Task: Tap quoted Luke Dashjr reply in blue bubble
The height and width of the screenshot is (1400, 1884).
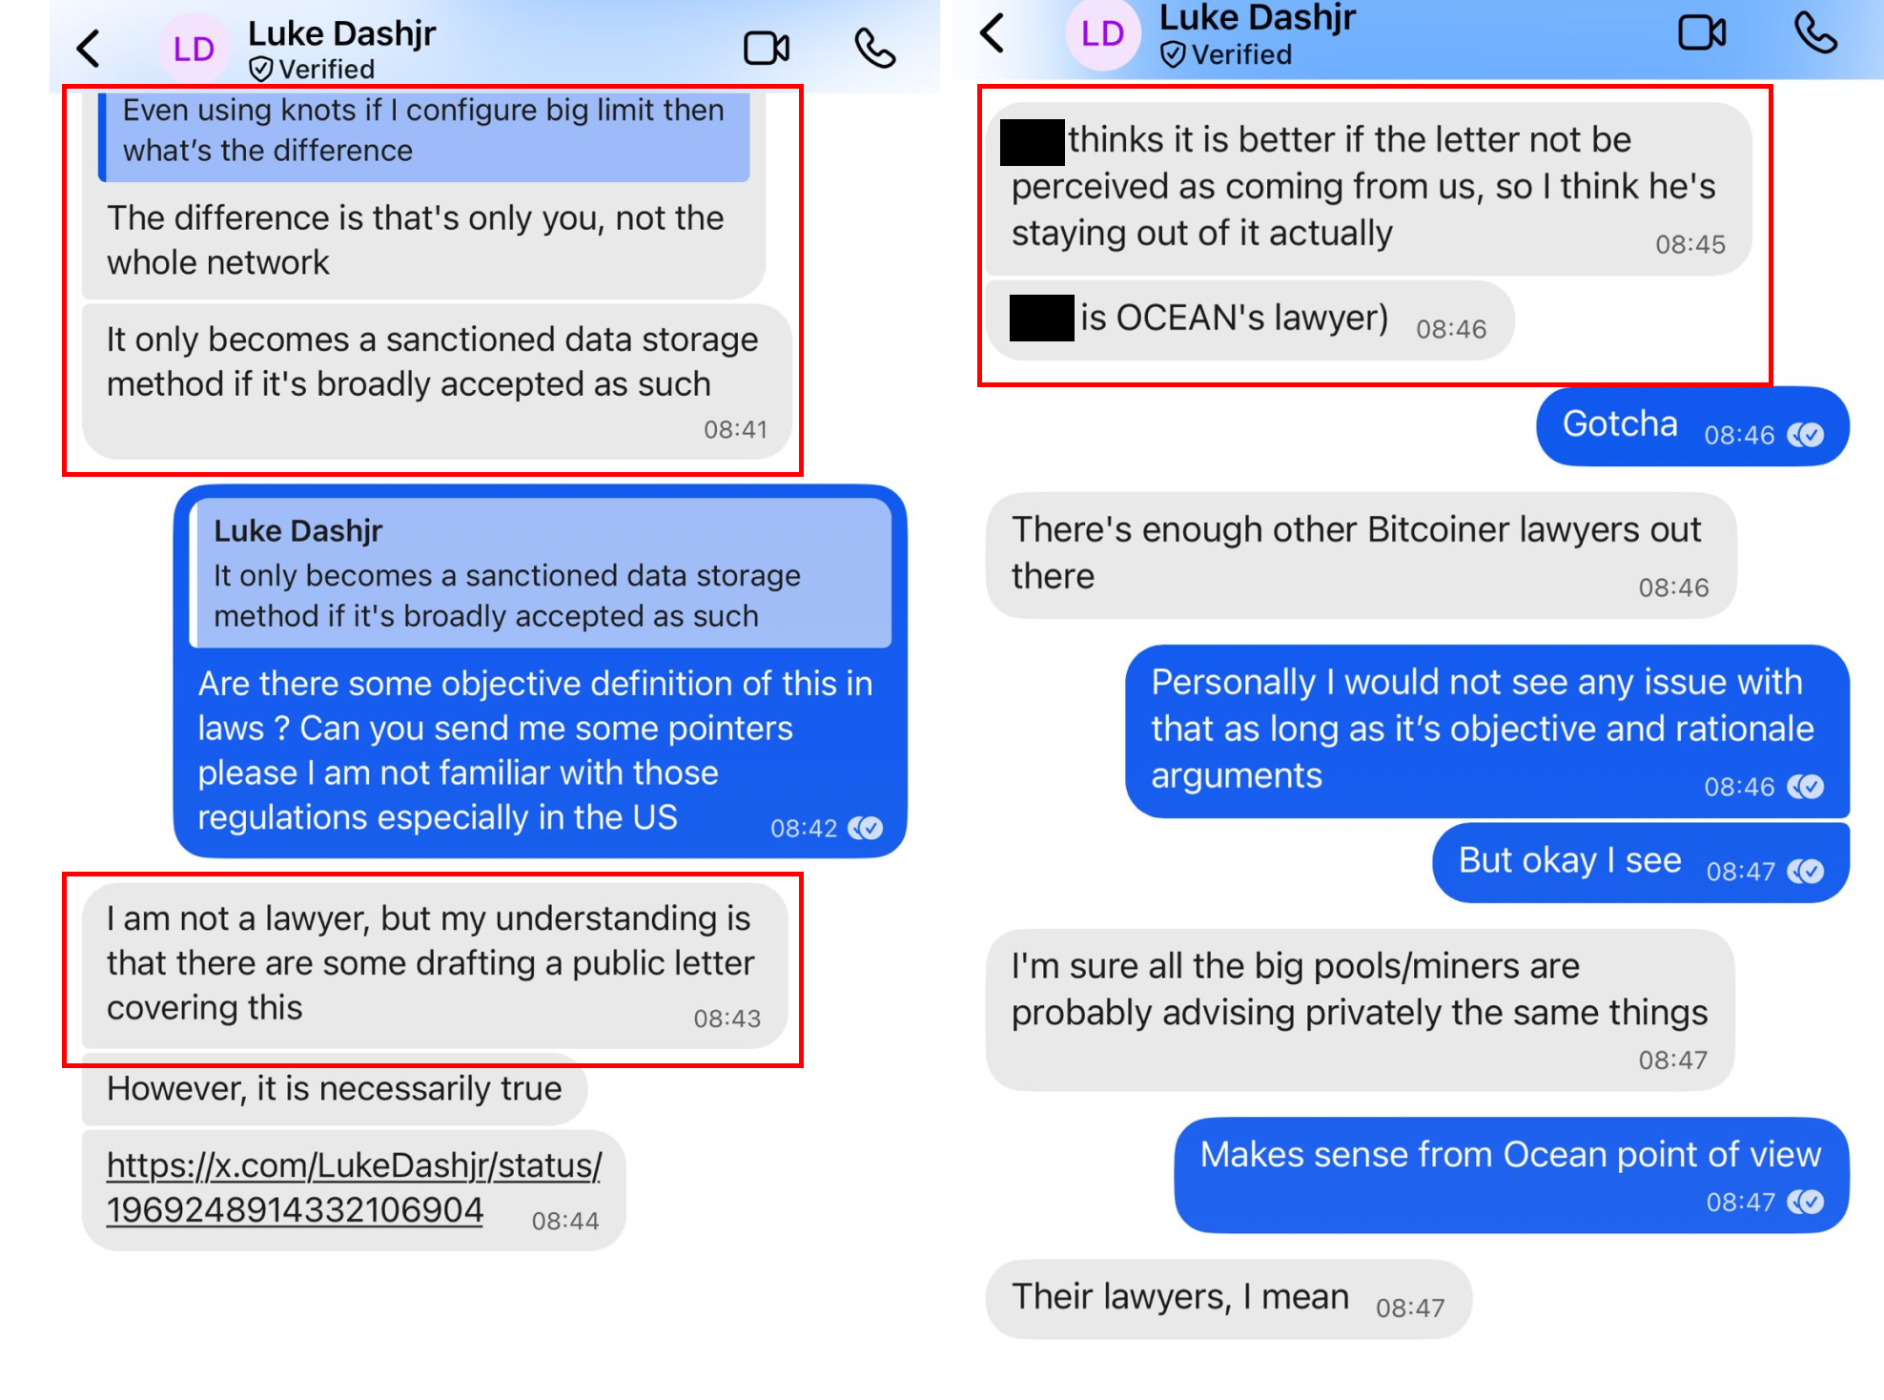Action: [x=541, y=572]
